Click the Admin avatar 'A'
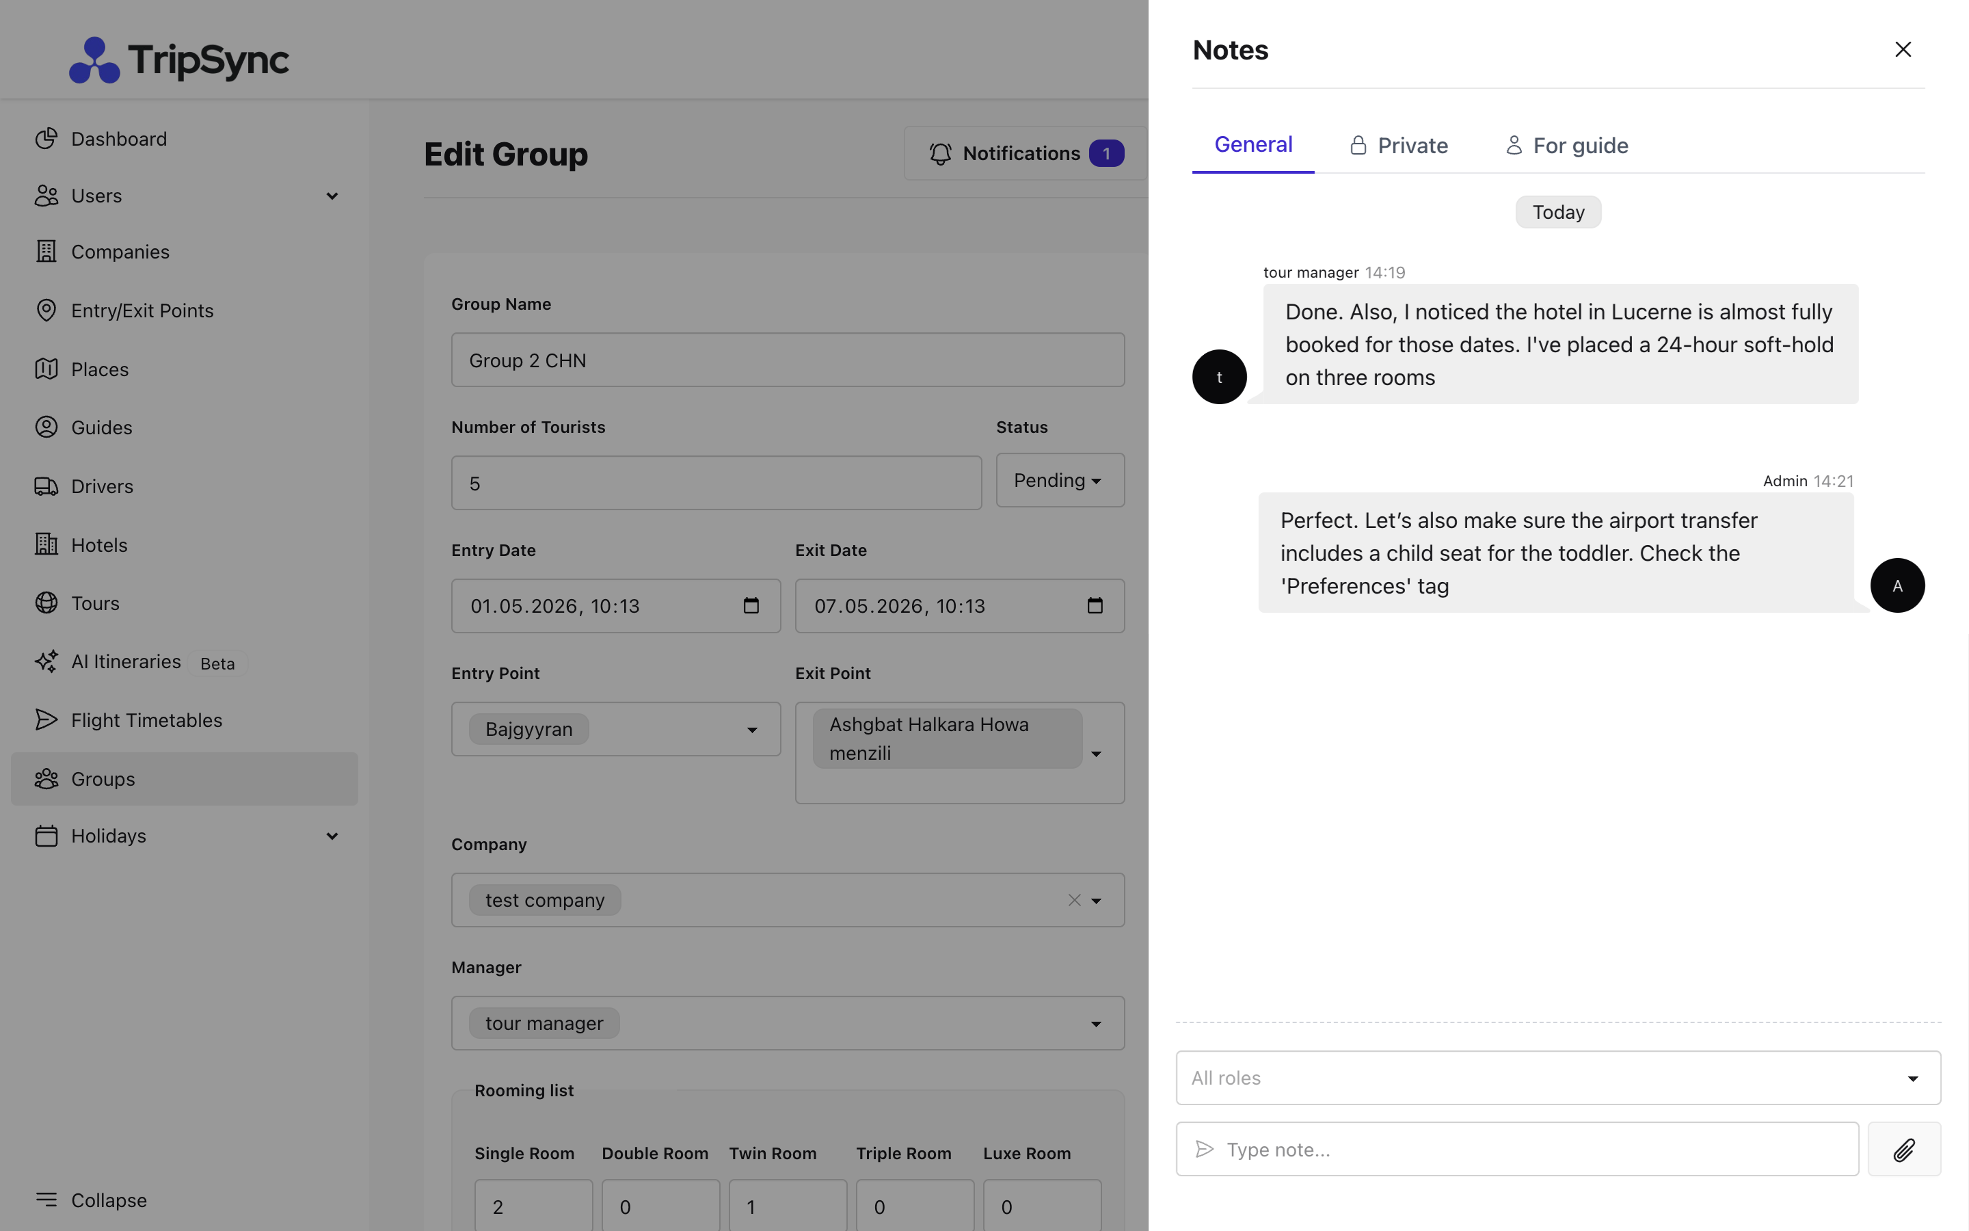The width and height of the screenshot is (1969, 1231). click(x=1897, y=585)
